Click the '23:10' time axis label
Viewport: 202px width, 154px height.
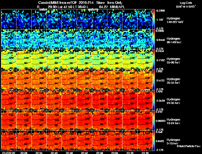[x=130, y=153]
